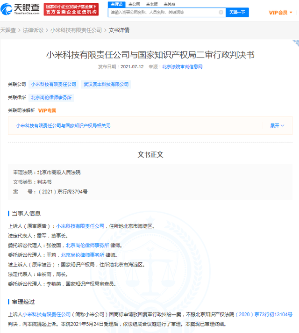
Task: Click the clear icon in search box
Action: tap(221, 12)
